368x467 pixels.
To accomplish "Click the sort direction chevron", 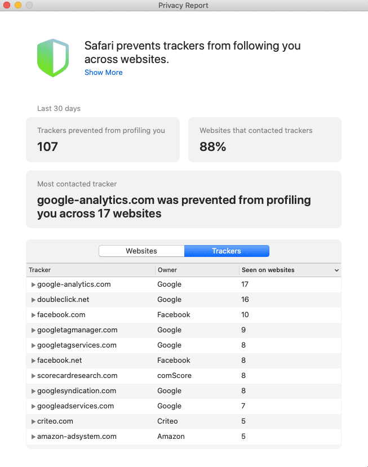I will [336, 270].
